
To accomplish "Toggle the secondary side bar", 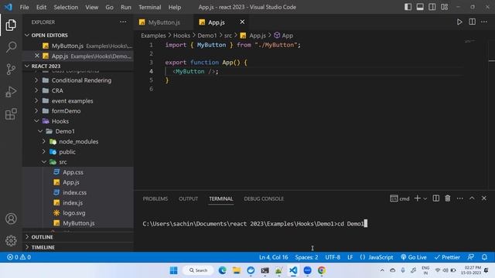I will coord(432,7).
